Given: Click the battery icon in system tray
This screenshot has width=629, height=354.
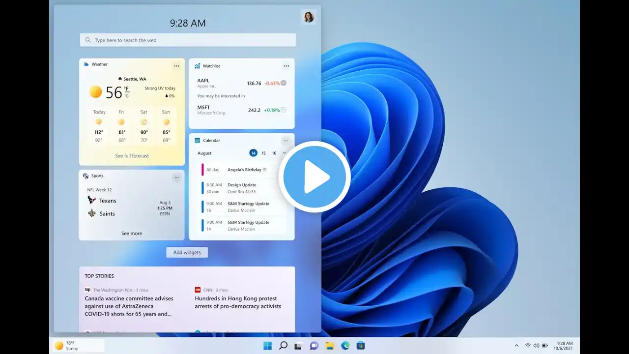Looking at the screenshot, I should point(544,346).
